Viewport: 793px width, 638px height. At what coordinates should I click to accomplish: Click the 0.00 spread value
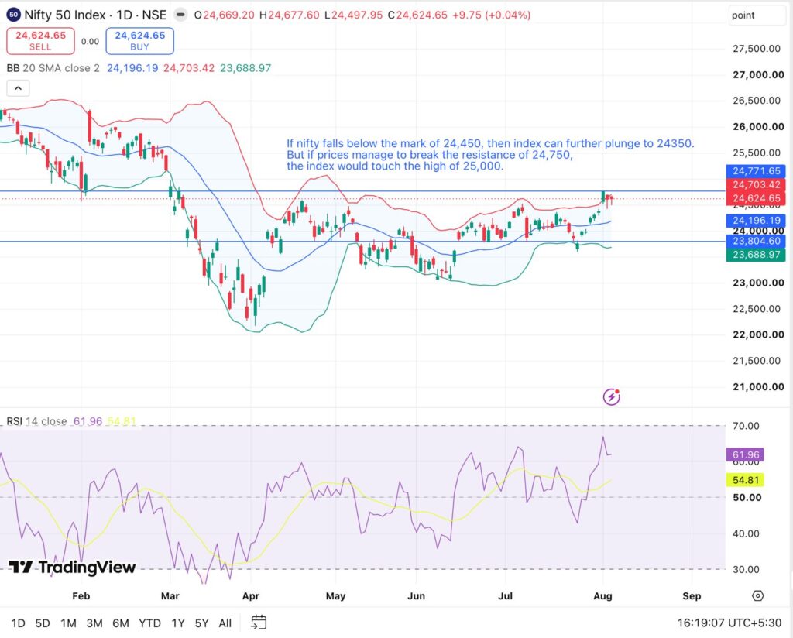pyautogui.click(x=90, y=42)
